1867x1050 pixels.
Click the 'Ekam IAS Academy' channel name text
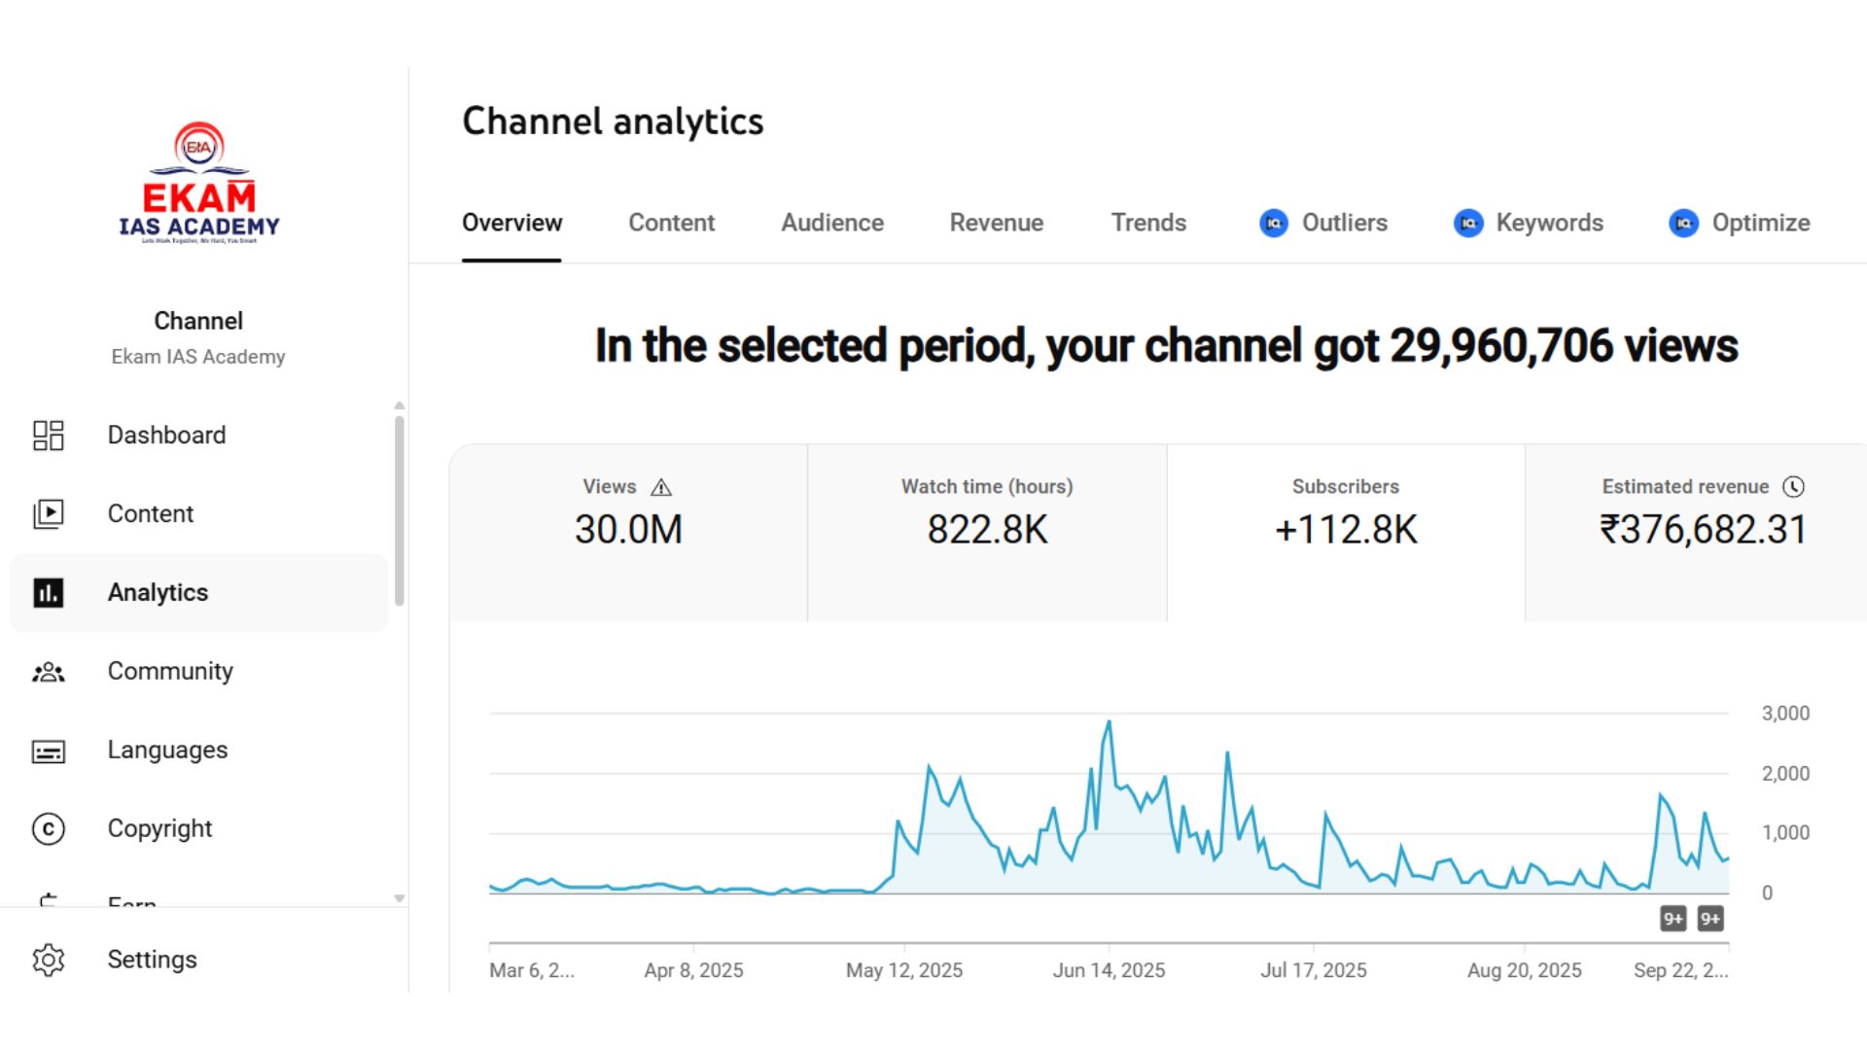click(x=198, y=357)
